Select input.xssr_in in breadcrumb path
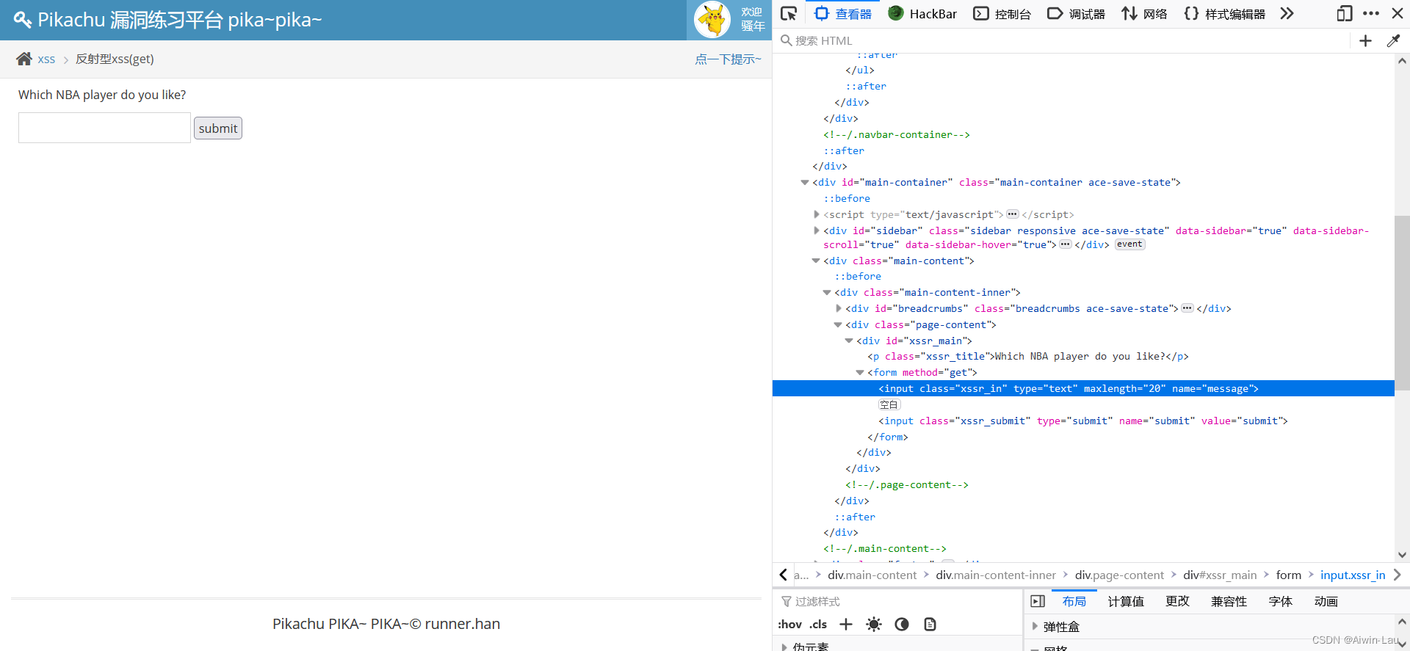The image size is (1410, 651). (x=1353, y=575)
